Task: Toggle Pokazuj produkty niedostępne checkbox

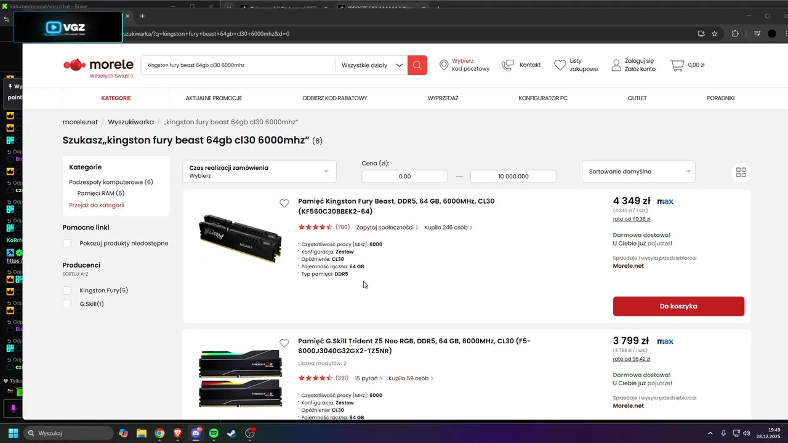Action: pyautogui.click(x=67, y=243)
